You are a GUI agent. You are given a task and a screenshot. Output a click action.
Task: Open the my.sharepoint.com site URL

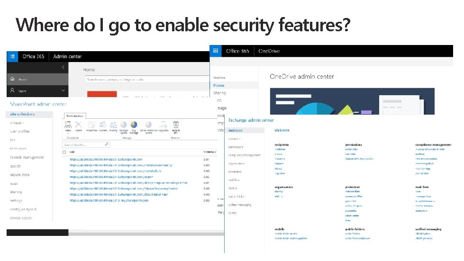[x=109, y=200]
